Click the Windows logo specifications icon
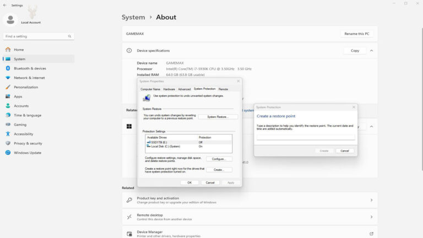This screenshot has height=238, width=423. (x=129, y=126)
